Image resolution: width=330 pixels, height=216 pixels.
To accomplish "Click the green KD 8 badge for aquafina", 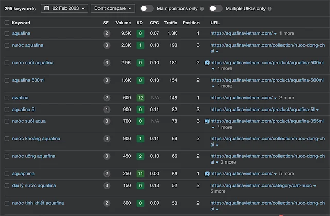I will tap(140, 33).
